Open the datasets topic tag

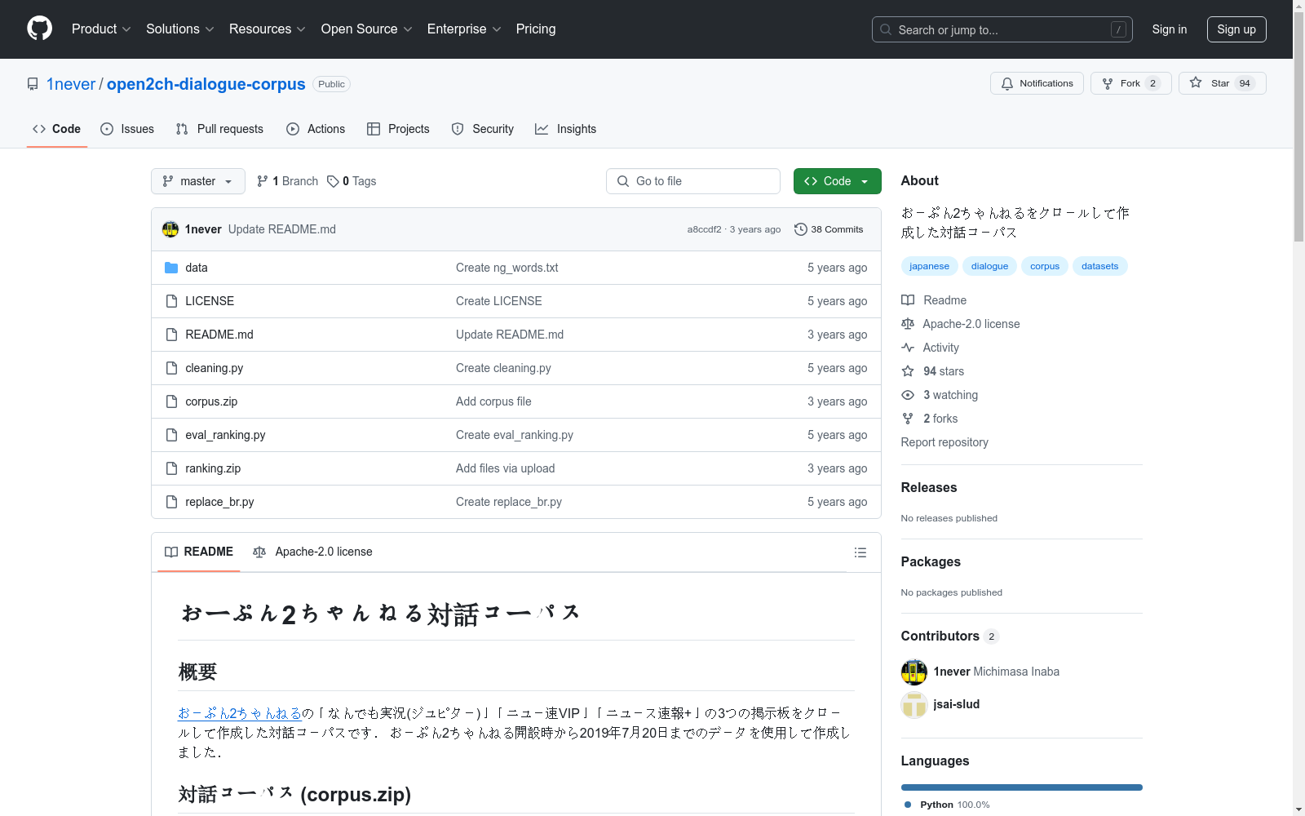tap(1099, 266)
